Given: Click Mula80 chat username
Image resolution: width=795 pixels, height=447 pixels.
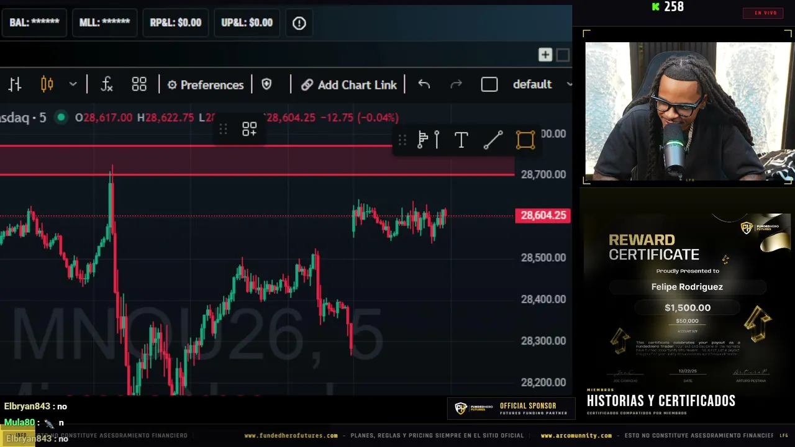Looking at the screenshot, I should 19,423.
